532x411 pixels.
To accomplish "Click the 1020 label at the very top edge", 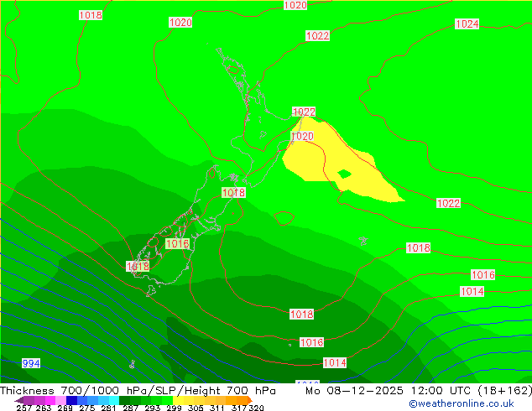I will coord(295,5).
